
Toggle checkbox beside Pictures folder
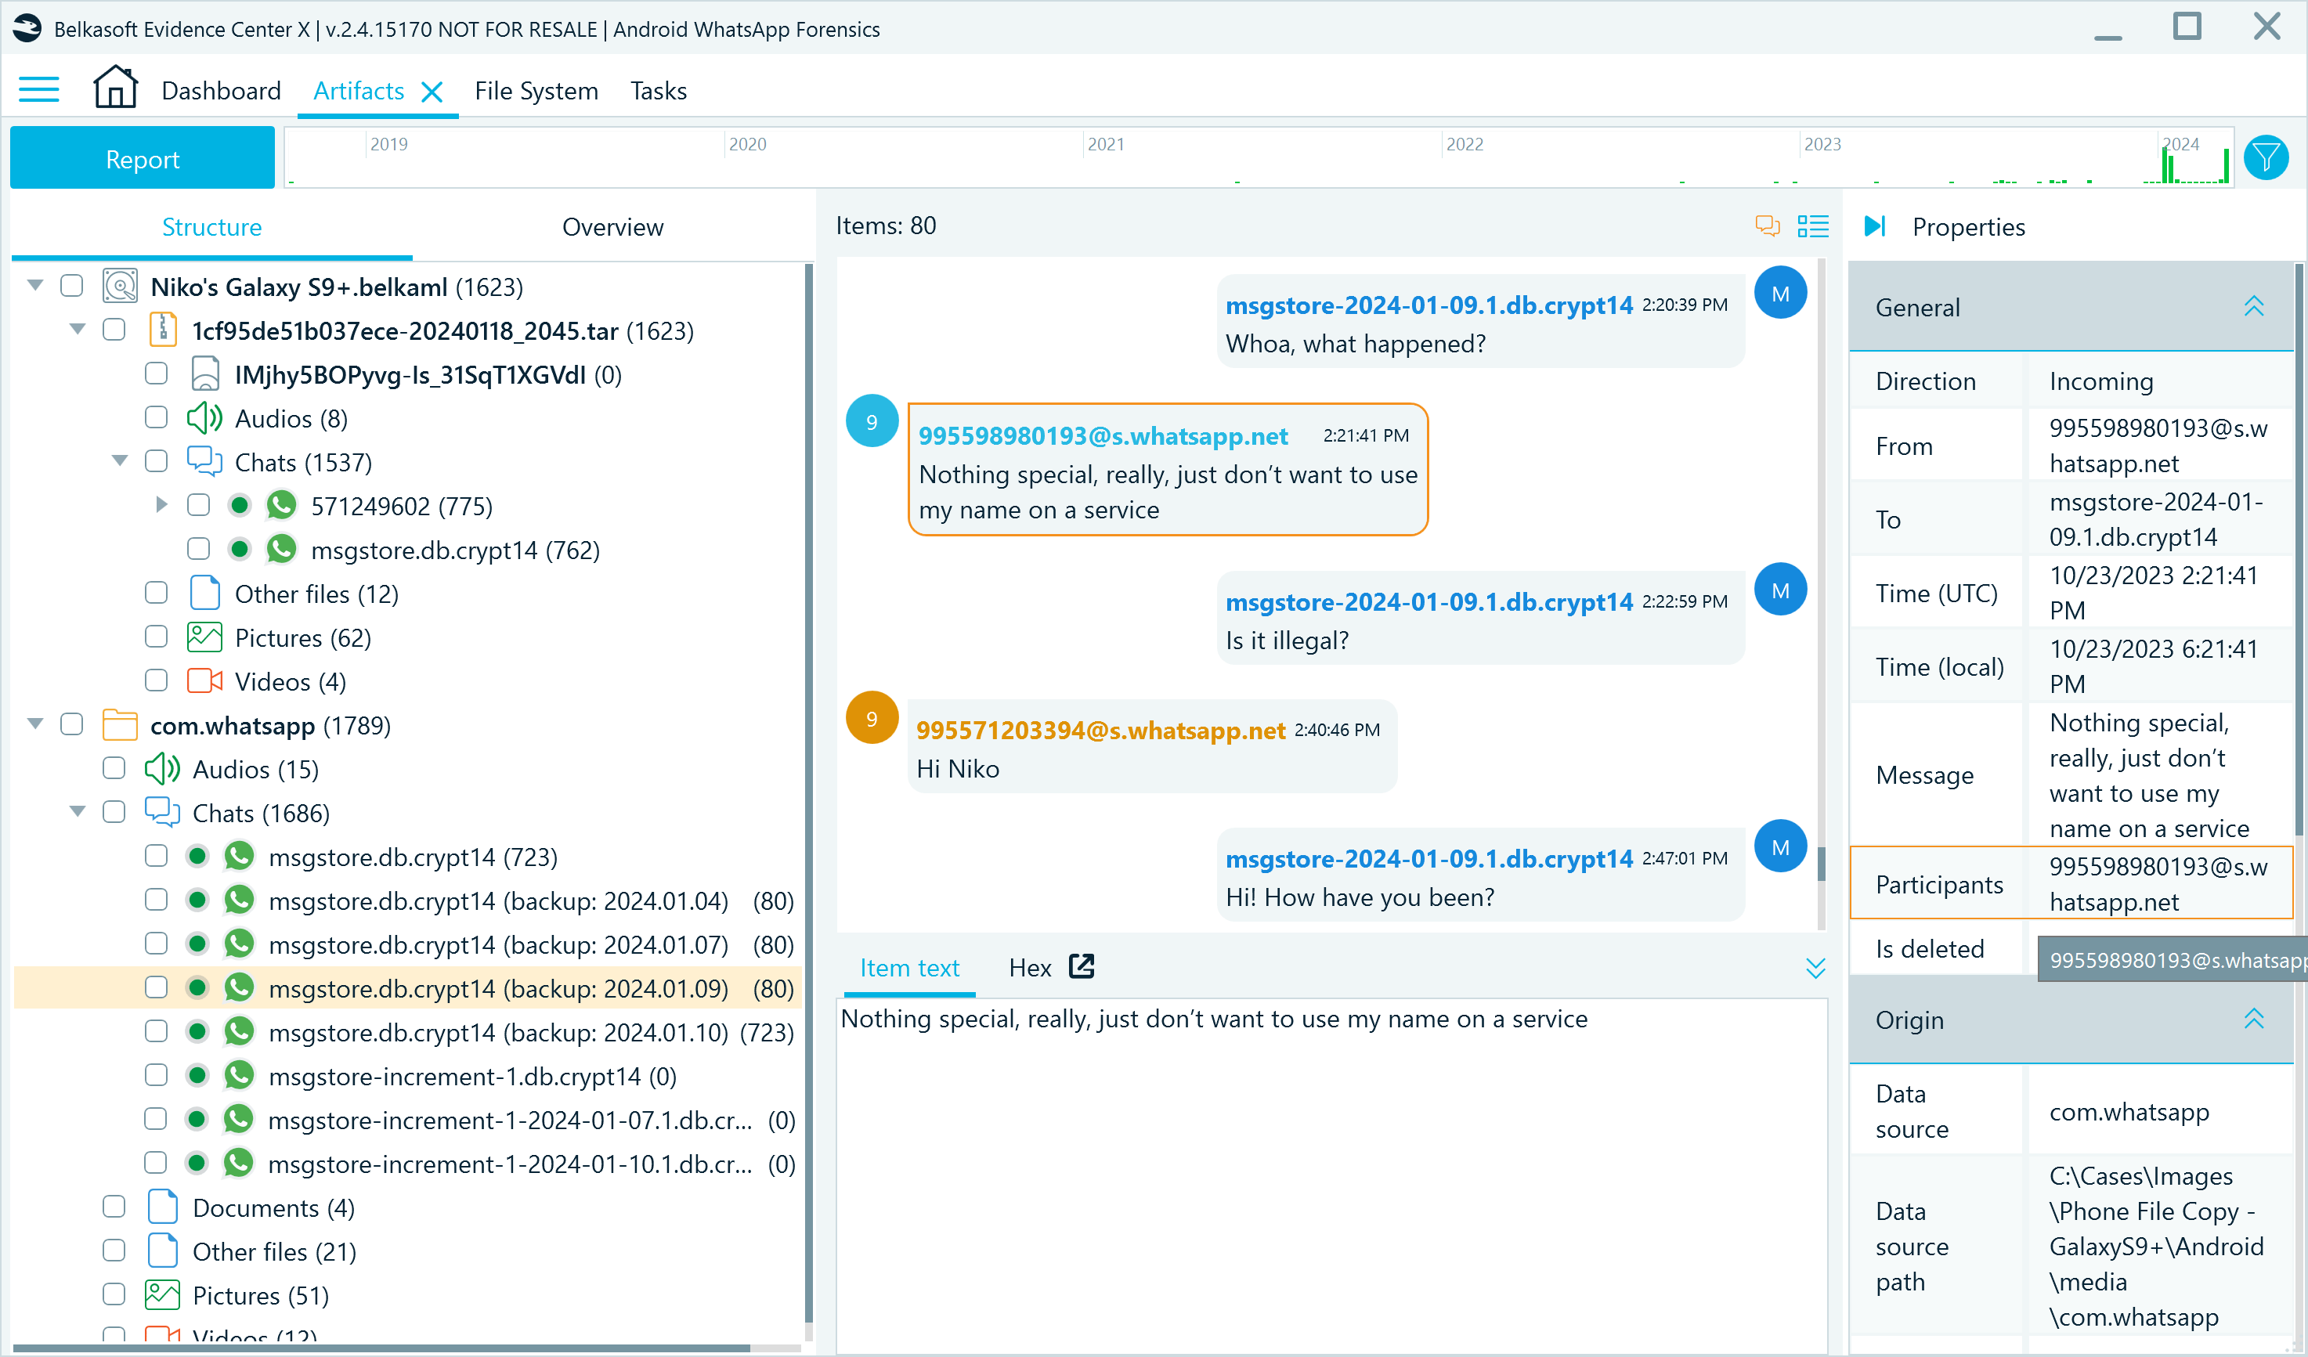(x=157, y=637)
